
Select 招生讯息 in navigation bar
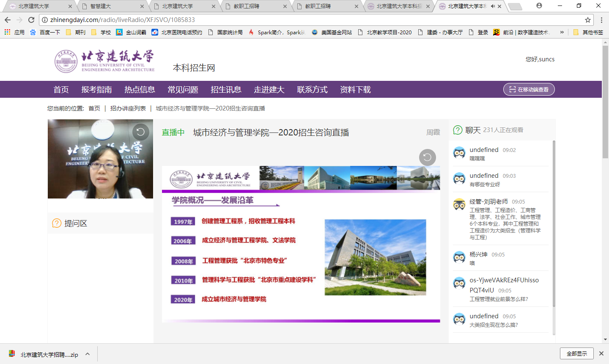(x=226, y=90)
